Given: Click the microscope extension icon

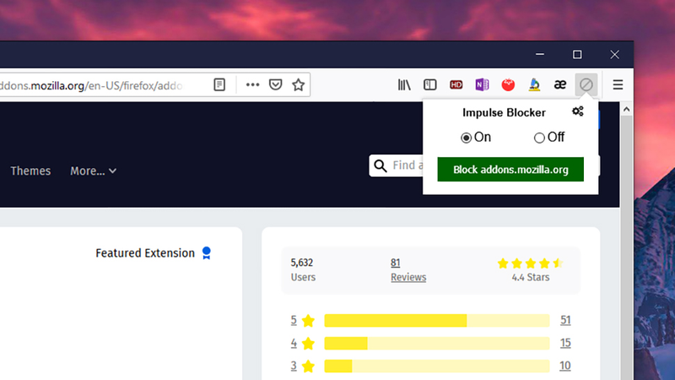Looking at the screenshot, I should (x=534, y=85).
